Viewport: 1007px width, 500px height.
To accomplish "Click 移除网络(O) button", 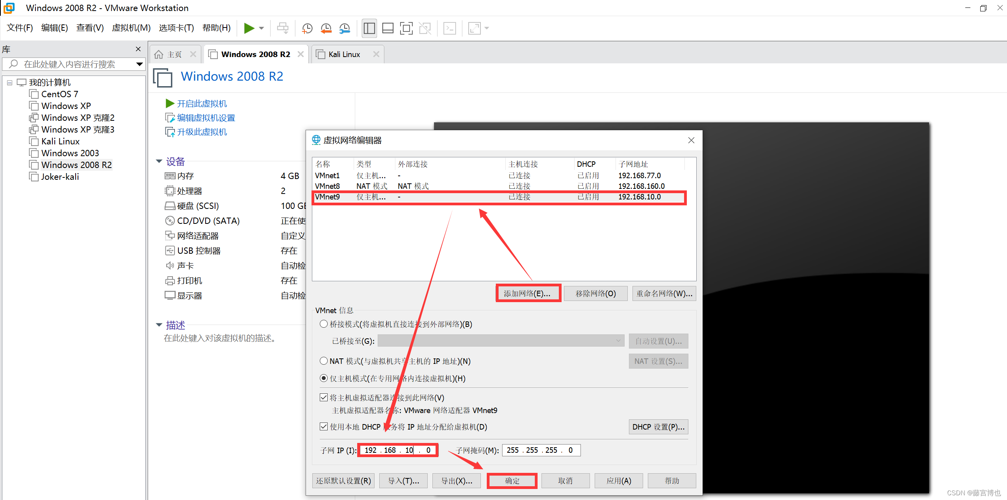I will (595, 293).
